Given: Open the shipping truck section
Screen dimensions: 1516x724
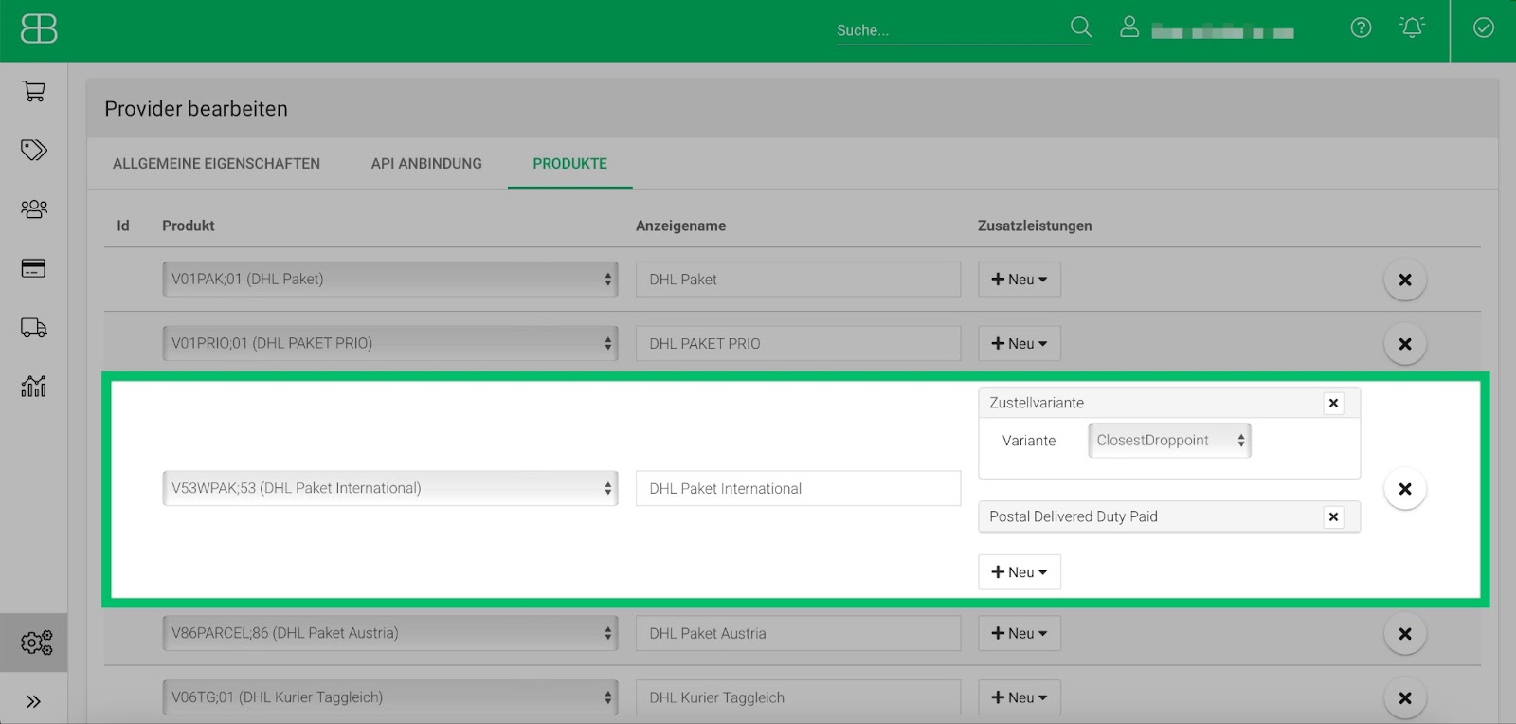Looking at the screenshot, I should click(34, 328).
